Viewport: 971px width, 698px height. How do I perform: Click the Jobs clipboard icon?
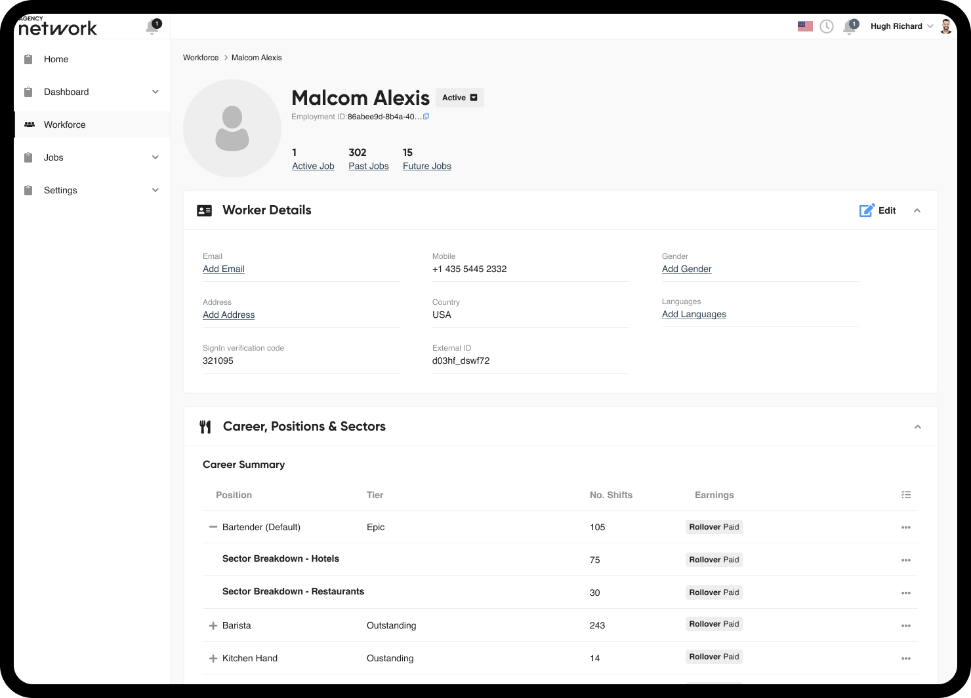28,157
